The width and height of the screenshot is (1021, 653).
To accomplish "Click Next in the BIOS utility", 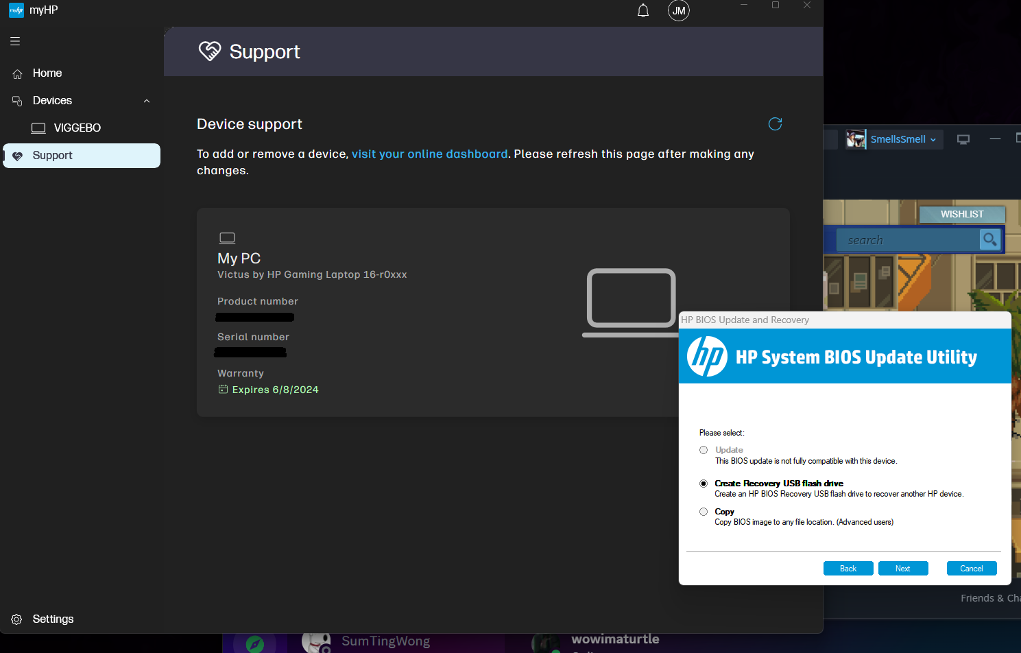I will (x=903, y=569).
